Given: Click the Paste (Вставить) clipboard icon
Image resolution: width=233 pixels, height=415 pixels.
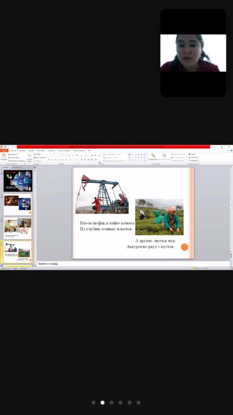Looking at the screenshot, I should click(x=3, y=156).
